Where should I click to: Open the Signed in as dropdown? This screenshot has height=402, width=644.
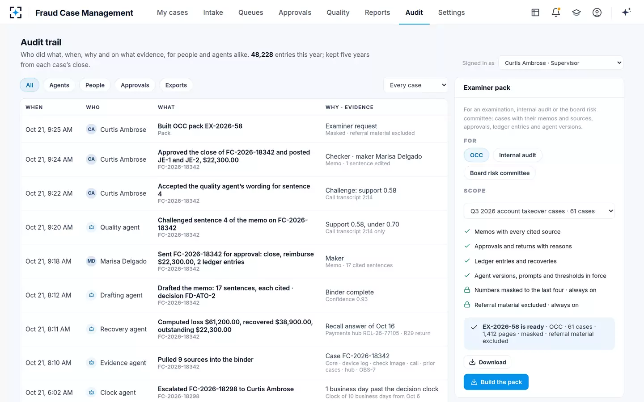pos(561,63)
